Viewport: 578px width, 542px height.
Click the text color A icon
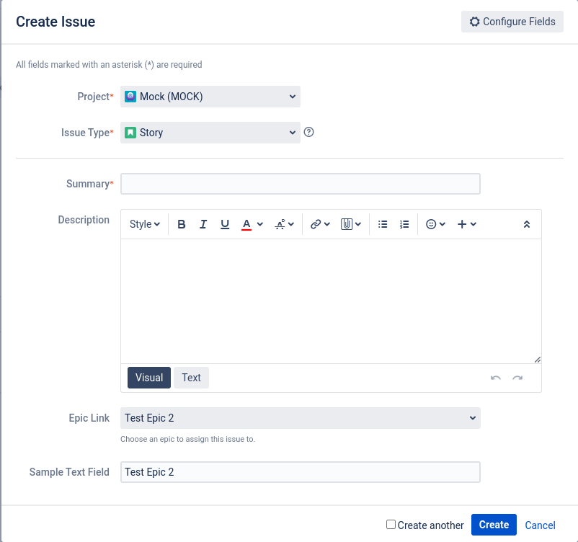click(x=246, y=224)
